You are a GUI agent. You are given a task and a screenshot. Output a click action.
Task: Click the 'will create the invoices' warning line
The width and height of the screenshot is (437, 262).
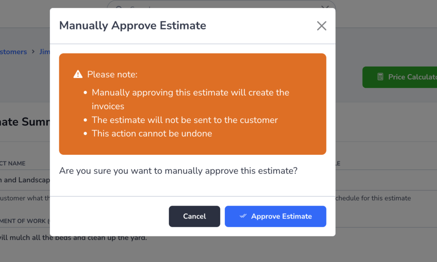[x=190, y=99]
